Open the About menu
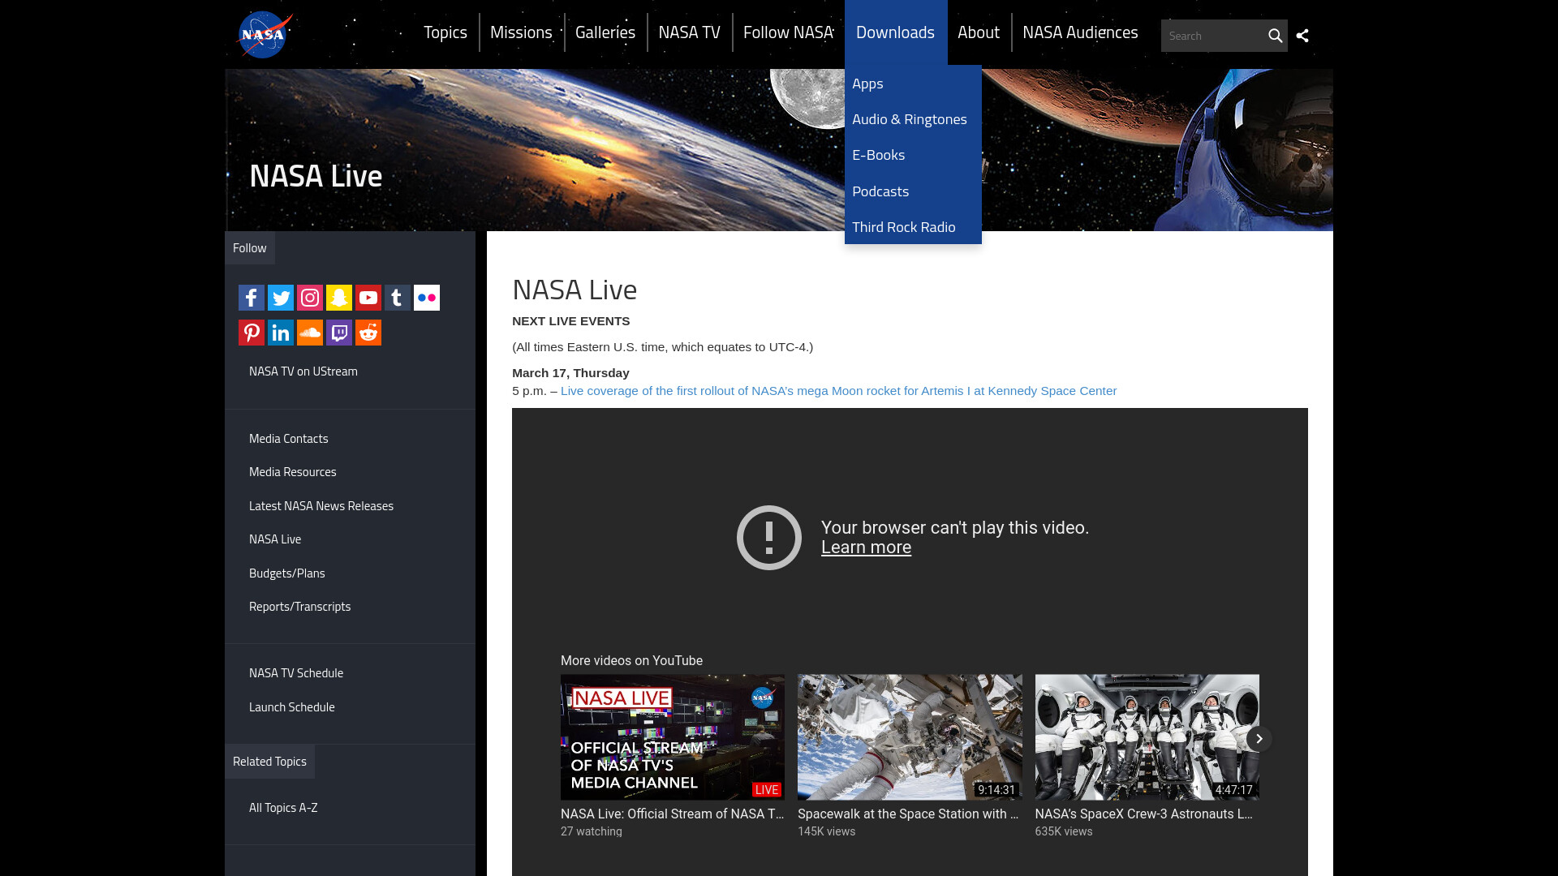 pyautogui.click(x=978, y=32)
